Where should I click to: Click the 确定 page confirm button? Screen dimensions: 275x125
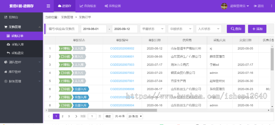[108, 116]
